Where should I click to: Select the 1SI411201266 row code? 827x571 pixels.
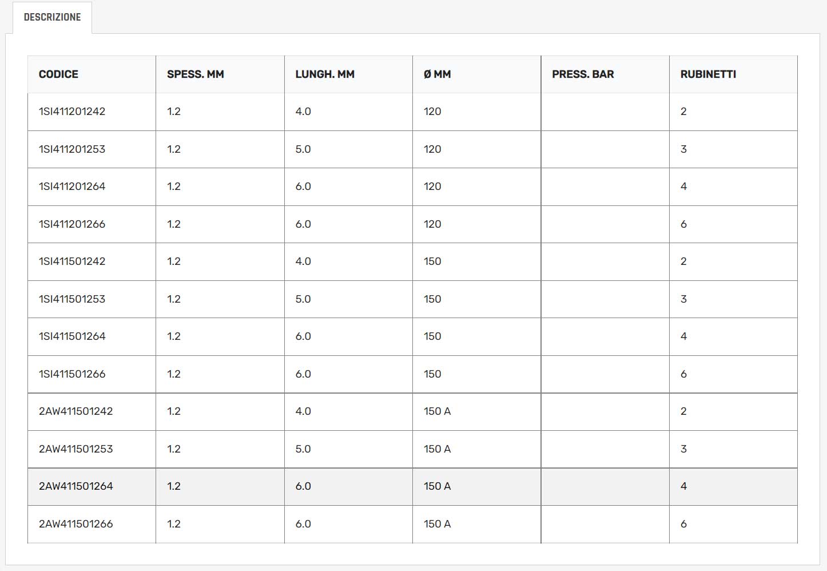coord(72,224)
